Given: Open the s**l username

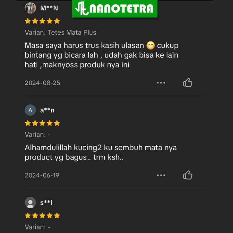Looking at the screenshot, I should tap(46, 203).
